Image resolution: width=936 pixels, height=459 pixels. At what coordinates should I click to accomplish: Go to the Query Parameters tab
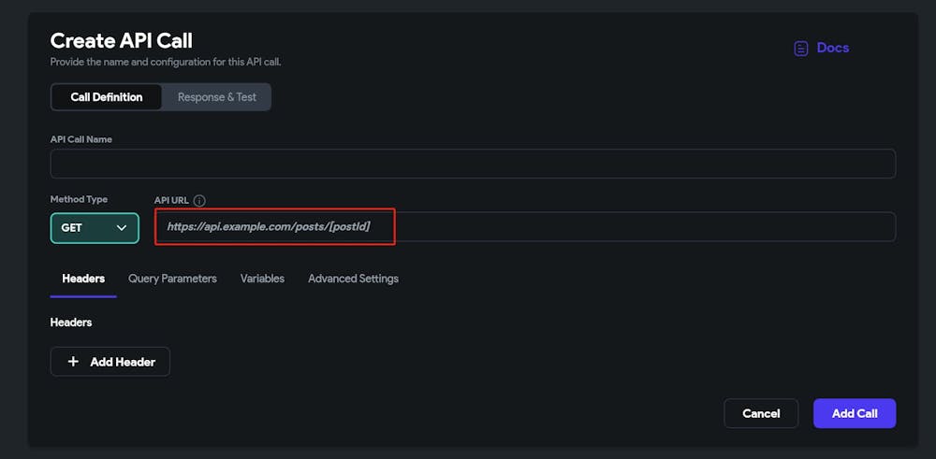172,279
